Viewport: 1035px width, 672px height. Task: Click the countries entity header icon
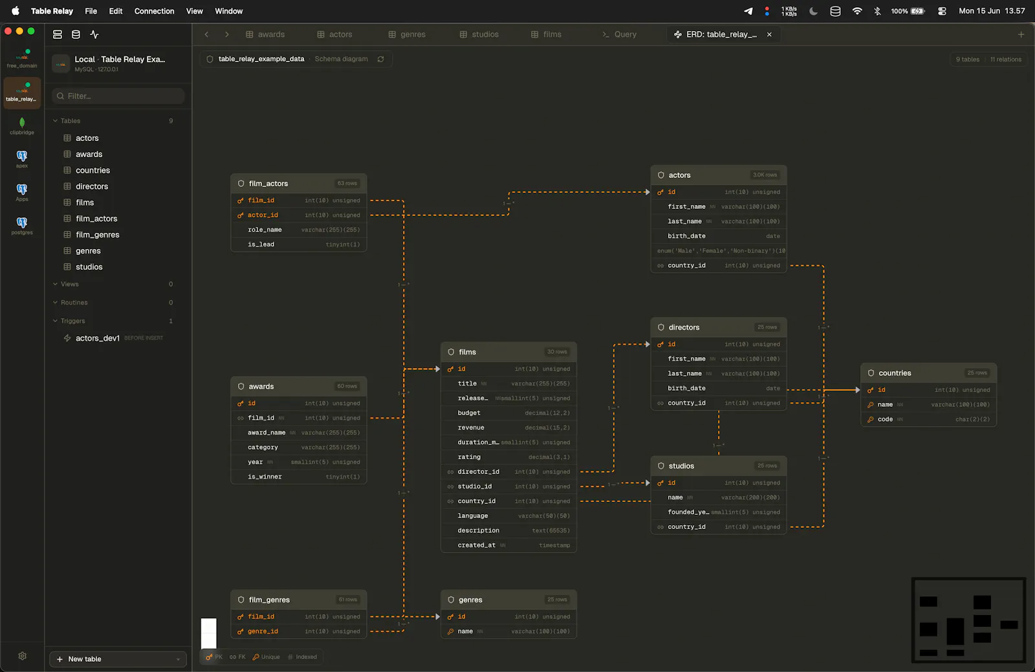[x=871, y=373]
